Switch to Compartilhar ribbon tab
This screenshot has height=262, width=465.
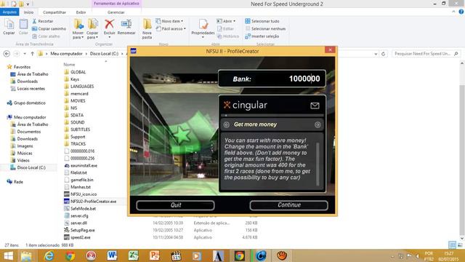coord(54,12)
